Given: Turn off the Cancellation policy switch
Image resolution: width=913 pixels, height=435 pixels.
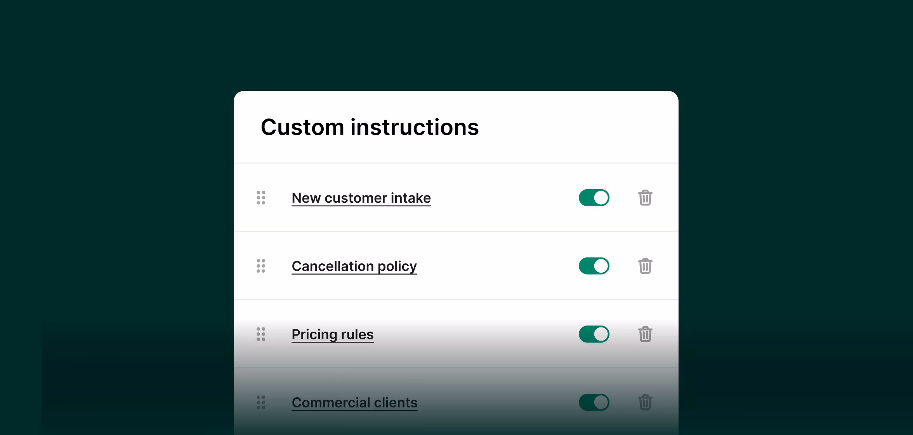Looking at the screenshot, I should [594, 266].
